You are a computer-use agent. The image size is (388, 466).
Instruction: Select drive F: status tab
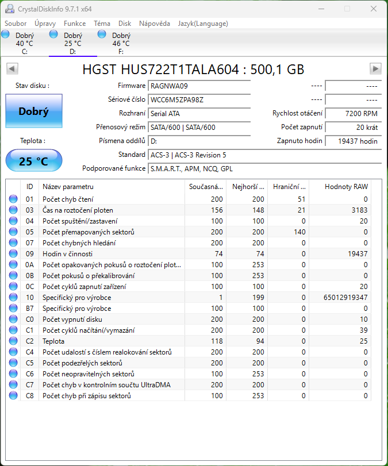[x=121, y=43]
